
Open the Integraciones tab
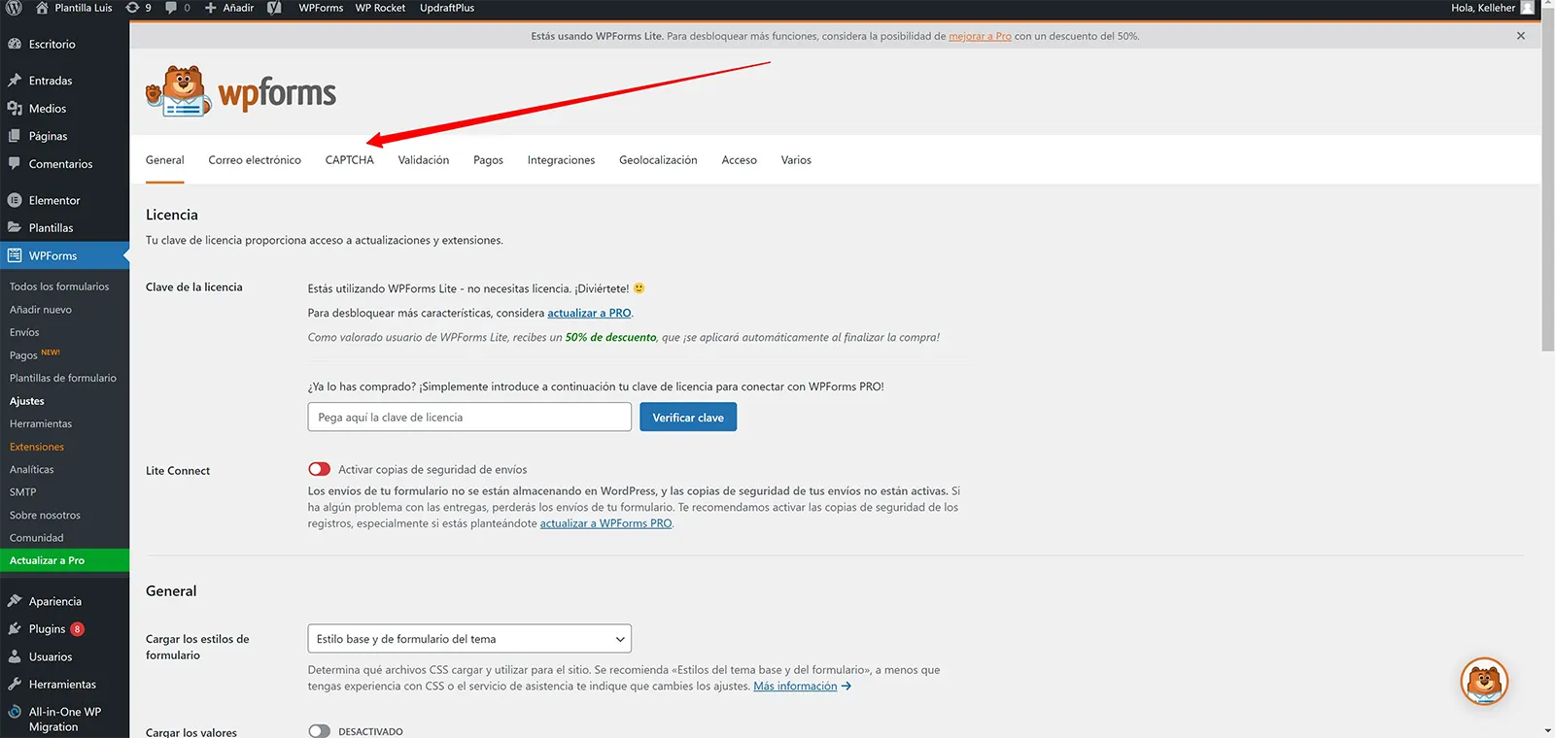click(x=561, y=160)
